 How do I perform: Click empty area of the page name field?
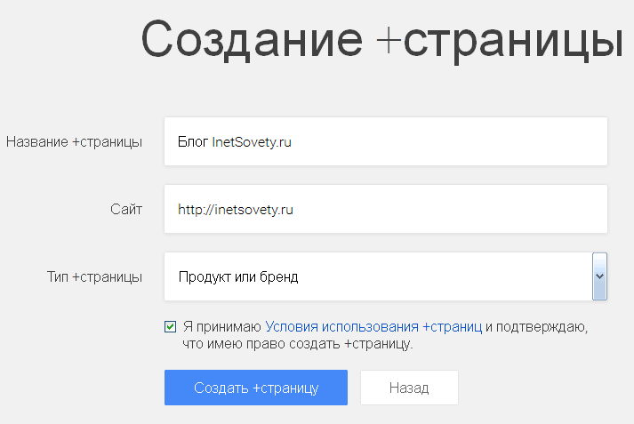coord(449,141)
